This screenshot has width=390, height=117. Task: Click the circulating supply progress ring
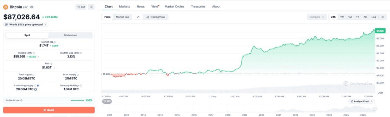click(x=35, y=89)
